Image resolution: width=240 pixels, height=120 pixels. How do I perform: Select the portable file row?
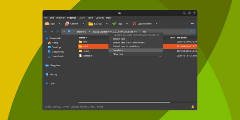click(x=137, y=56)
